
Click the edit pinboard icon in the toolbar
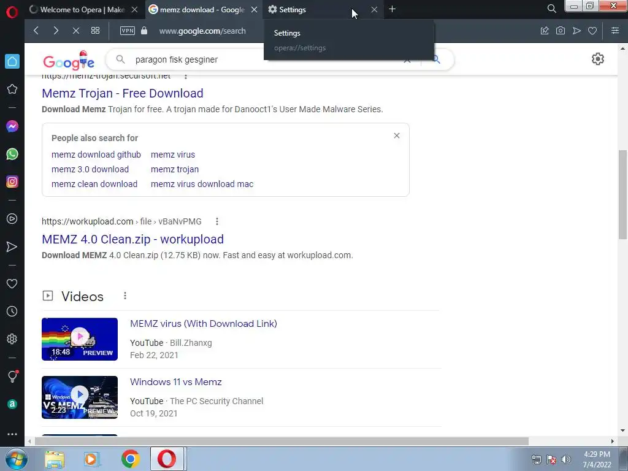tap(545, 31)
